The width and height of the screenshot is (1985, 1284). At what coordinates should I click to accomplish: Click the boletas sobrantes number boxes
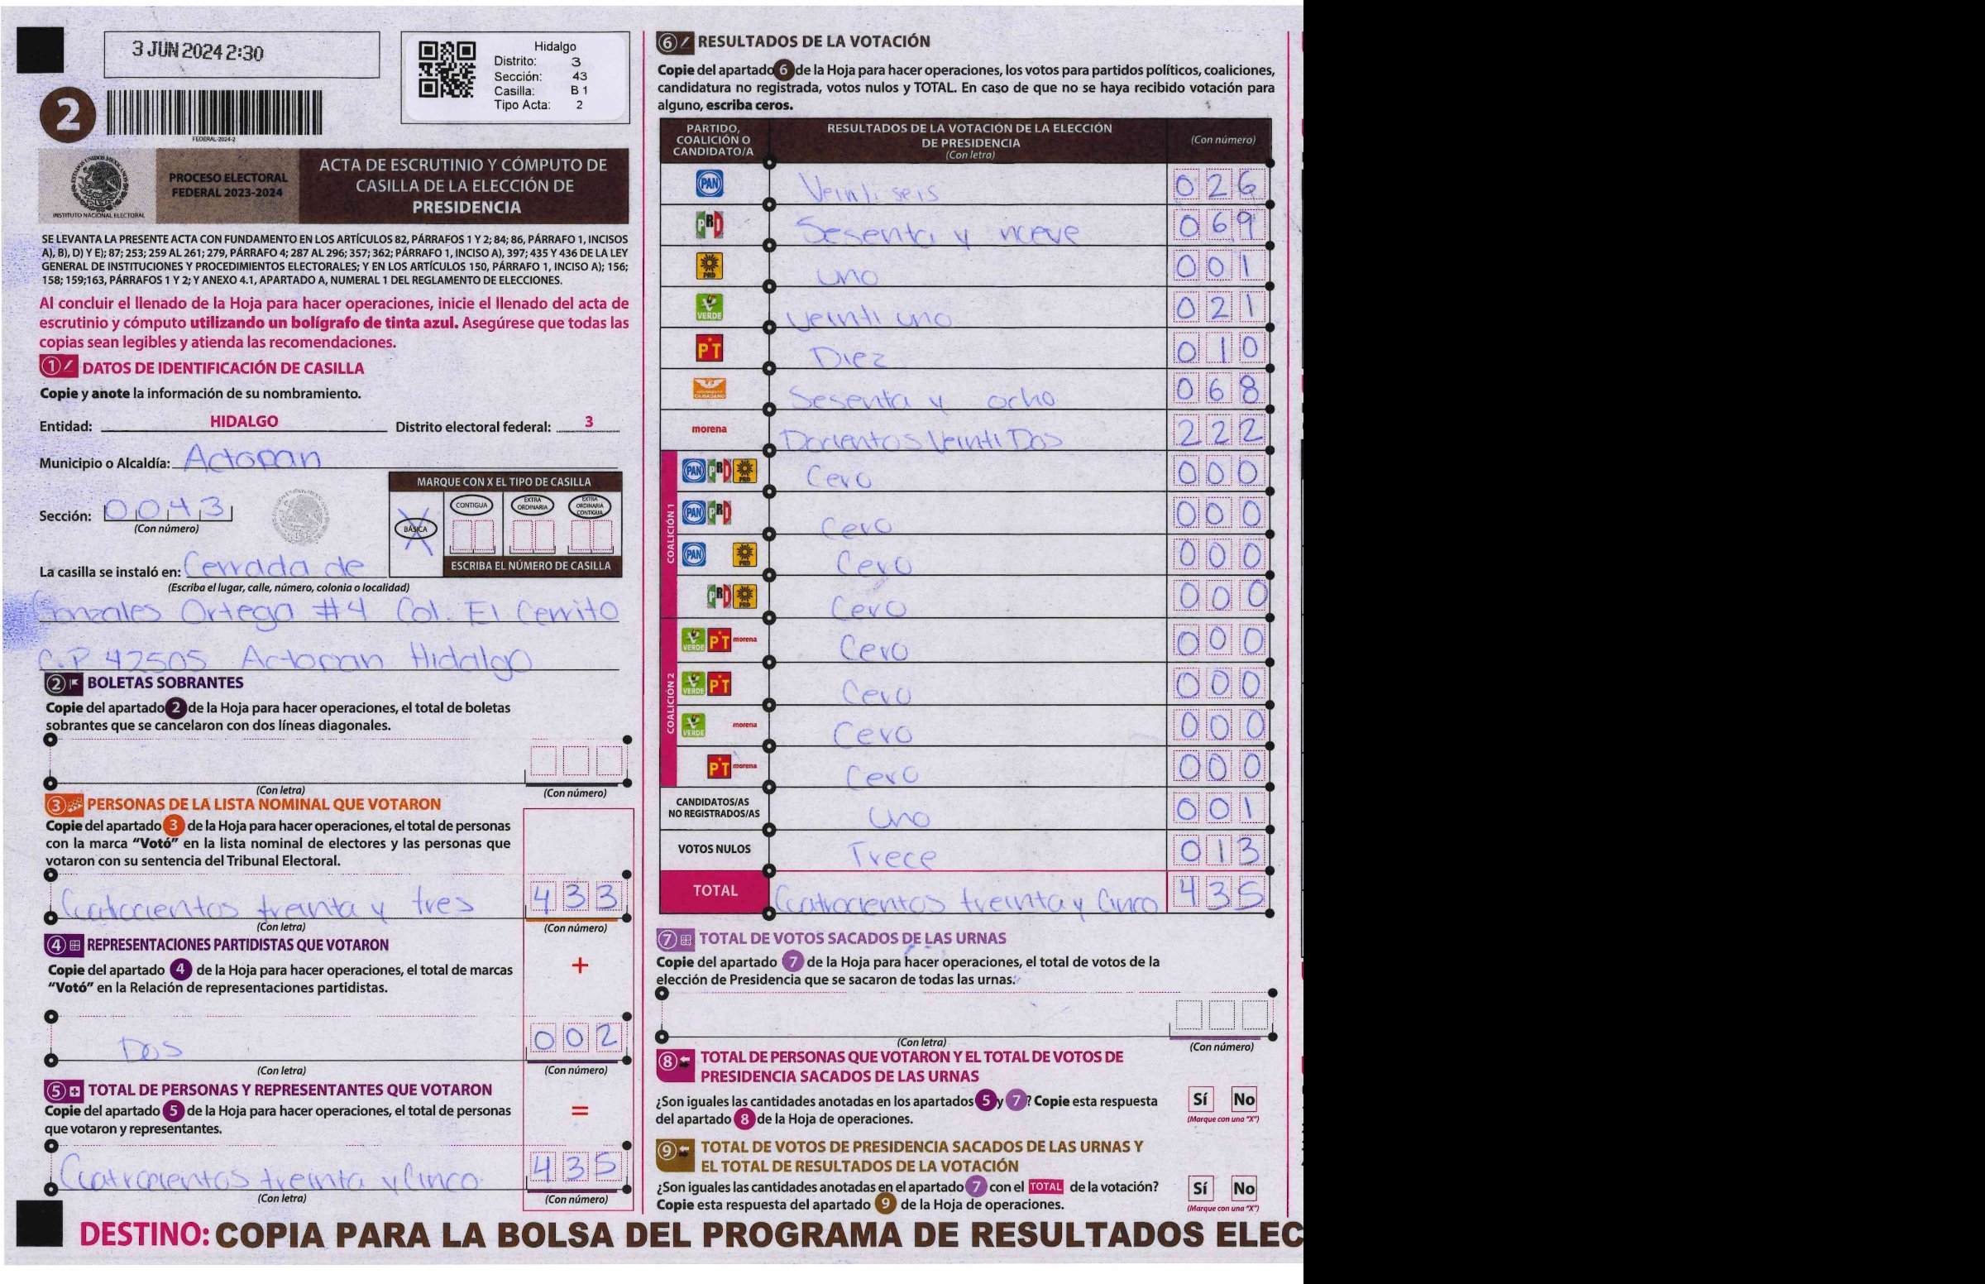(576, 761)
